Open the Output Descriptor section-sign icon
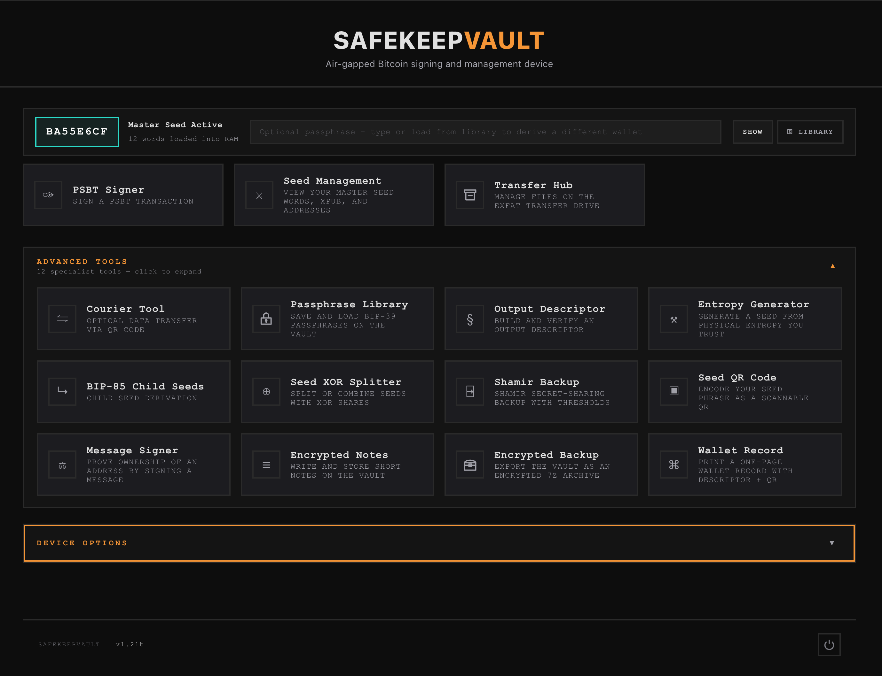 click(470, 319)
